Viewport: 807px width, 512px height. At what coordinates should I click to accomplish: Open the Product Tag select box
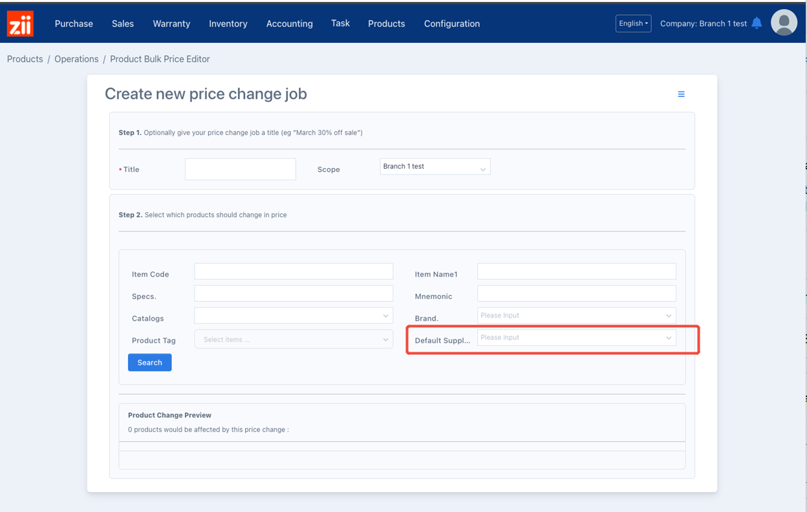[x=294, y=339]
